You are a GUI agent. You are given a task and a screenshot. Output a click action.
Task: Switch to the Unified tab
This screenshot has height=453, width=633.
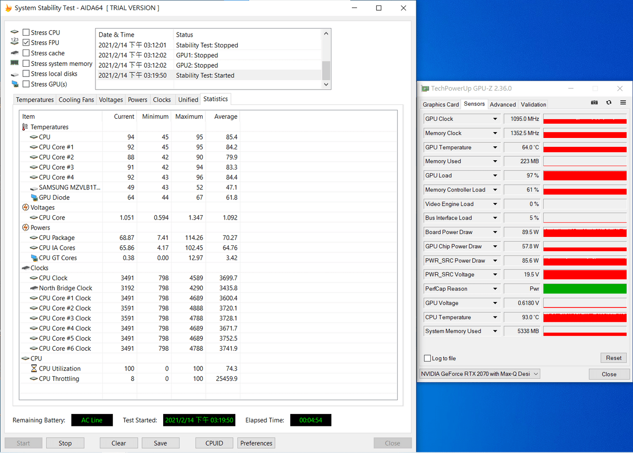pyautogui.click(x=188, y=100)
